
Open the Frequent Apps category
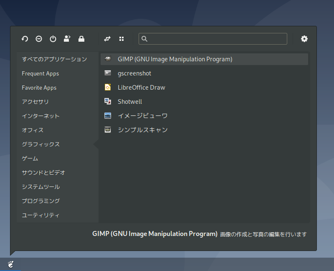pyautogui.click(x=40, y=73)
